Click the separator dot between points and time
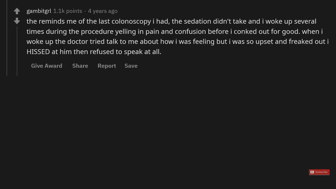 coord(85,11)
